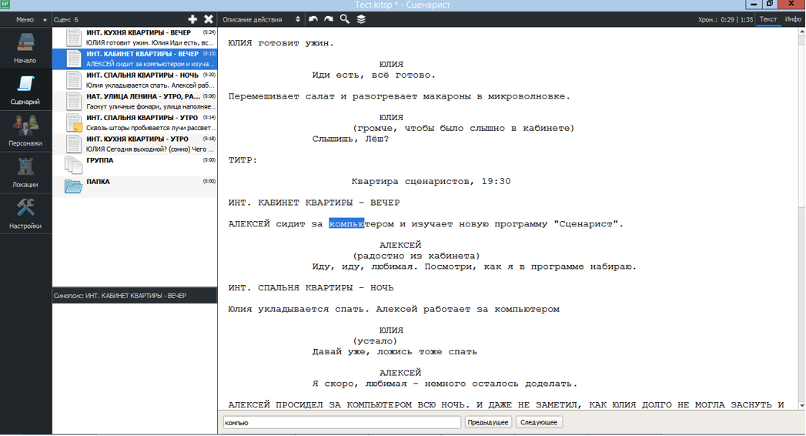Screen dimensions: 806x436
Task: Switch to the Инфо tab
Action: [x=793, y=19]
